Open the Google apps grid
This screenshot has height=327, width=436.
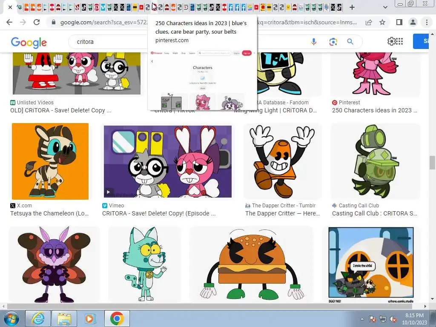tap(399, 41)
